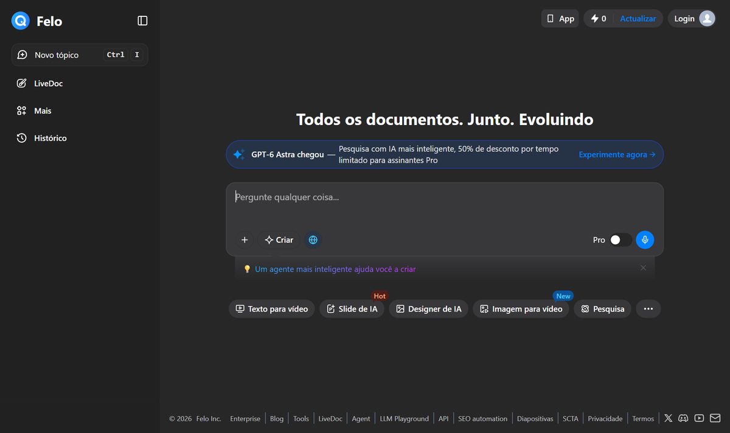
Task: Click the Felo logo icon
Action: tap(20, 21)
